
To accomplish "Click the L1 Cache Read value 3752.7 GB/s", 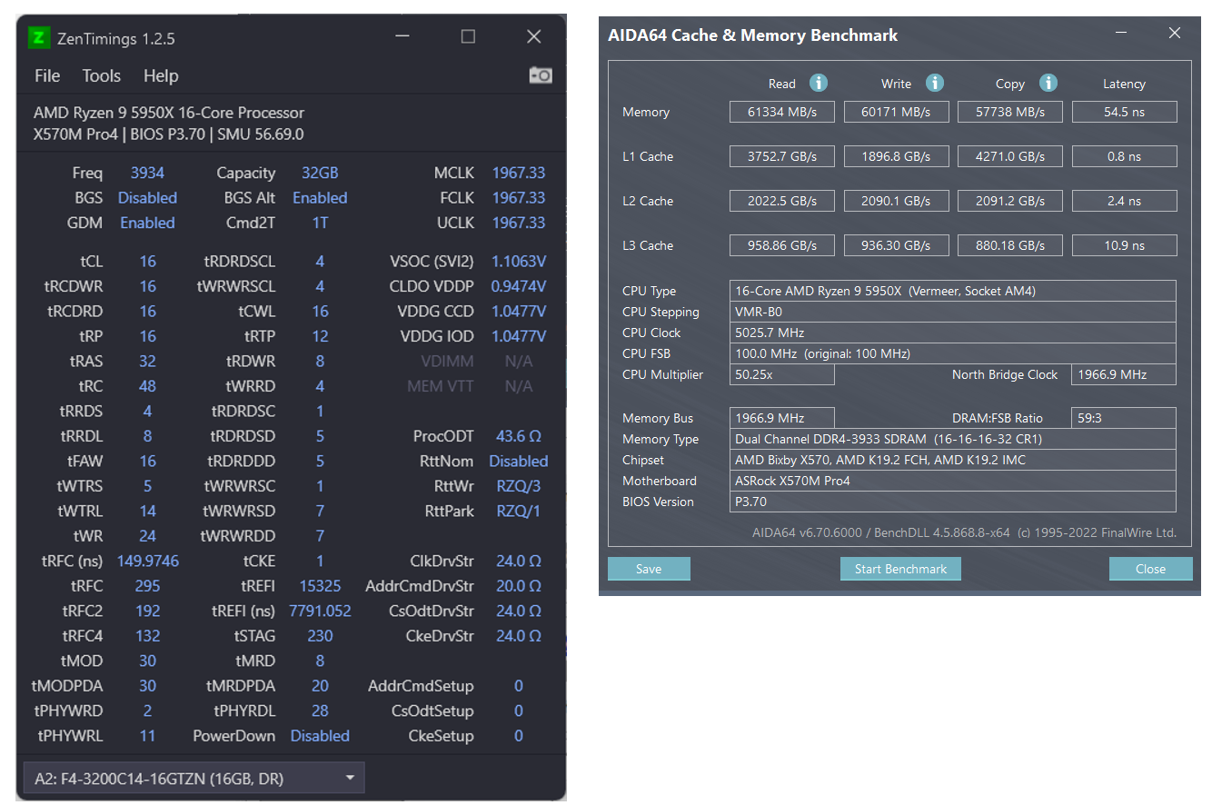I will pyautogui.click(x=782, y=156).
